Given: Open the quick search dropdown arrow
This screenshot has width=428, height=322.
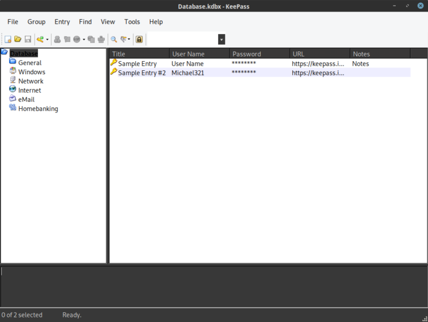Looking at the screenshot, I should point(221,39).
